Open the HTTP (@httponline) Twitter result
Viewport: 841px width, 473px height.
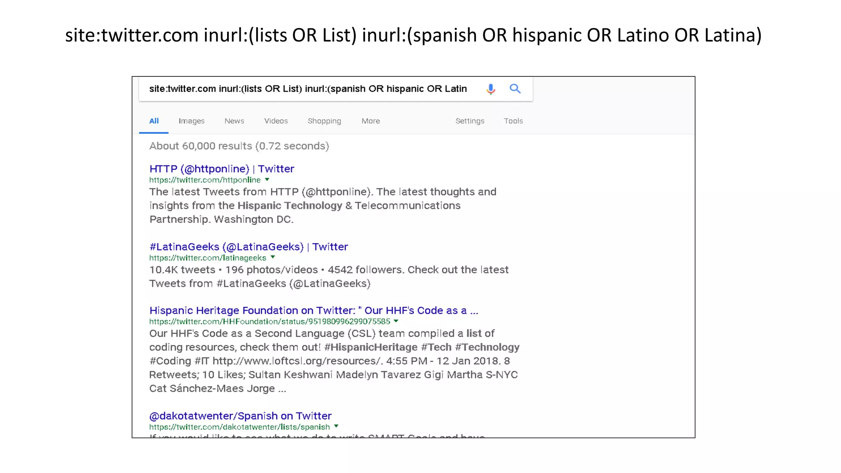pos(222,169)
